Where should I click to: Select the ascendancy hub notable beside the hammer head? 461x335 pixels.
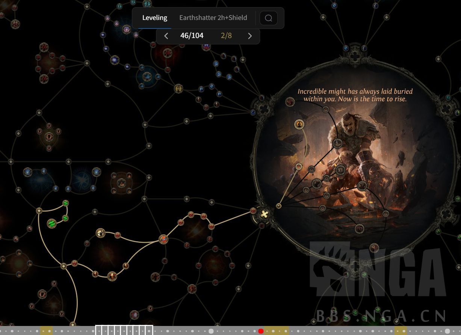[x=362, y=185]
